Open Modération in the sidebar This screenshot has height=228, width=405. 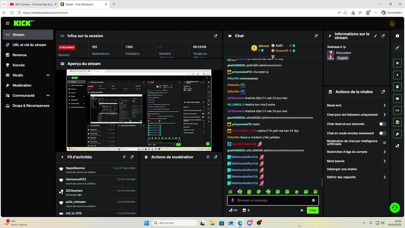(x=28, y=85)
